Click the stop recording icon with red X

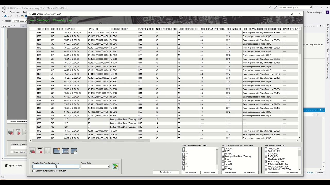(32, 151)
